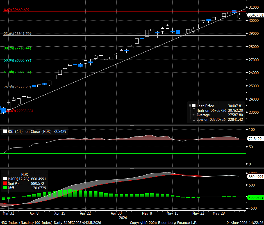Click the red Sig(9) legend swatch

tap(5, 183)
